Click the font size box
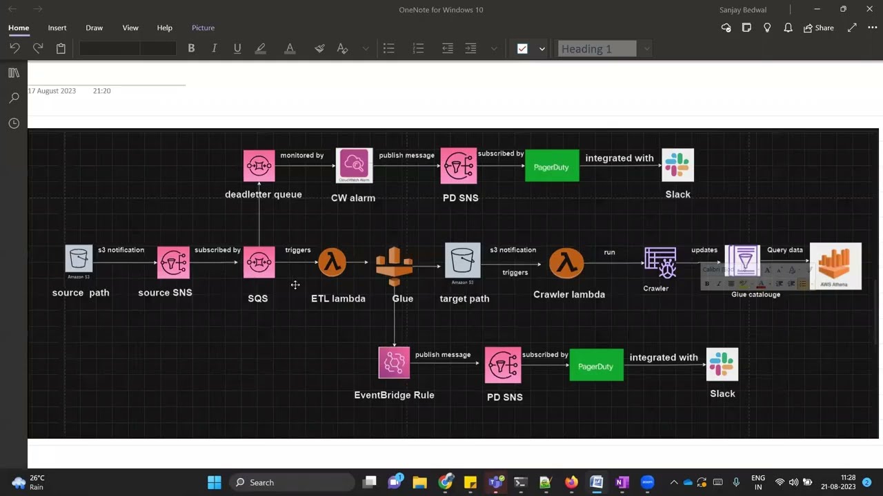 158,48
